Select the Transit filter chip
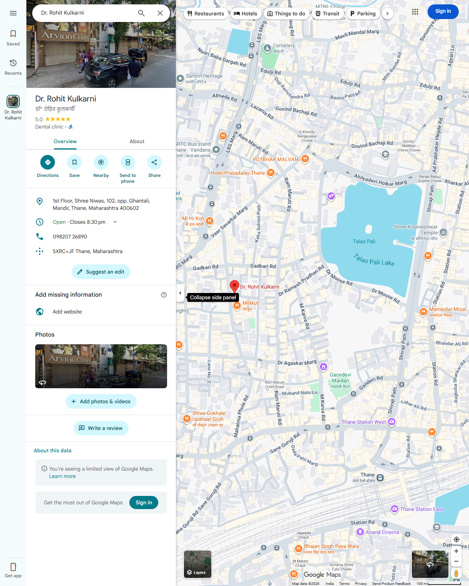Image resolution: width=469 pixels, height=586 pixels. 328,14
